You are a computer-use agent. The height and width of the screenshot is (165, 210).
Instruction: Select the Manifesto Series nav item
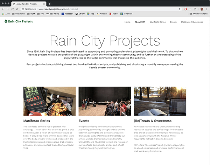pyautogui.click(x=158, y=22)
